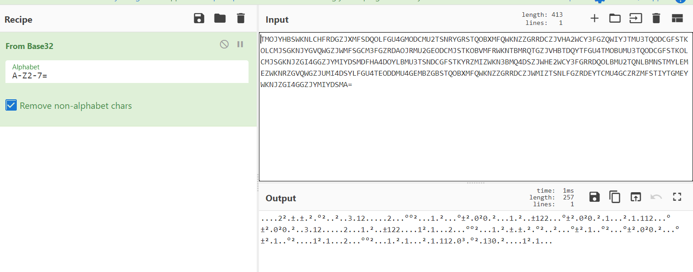Click the From Base32 operation title
Screen dimensions: 693x272
tap(29, 46)
